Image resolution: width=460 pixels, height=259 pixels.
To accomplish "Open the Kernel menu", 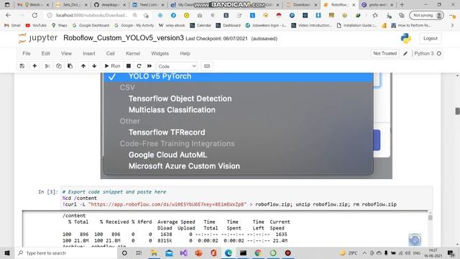I will click(x=133, y=53).
